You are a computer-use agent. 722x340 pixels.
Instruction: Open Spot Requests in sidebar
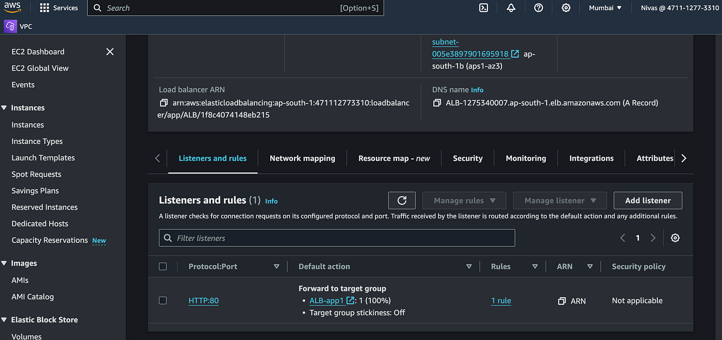[x=37, y=174]
